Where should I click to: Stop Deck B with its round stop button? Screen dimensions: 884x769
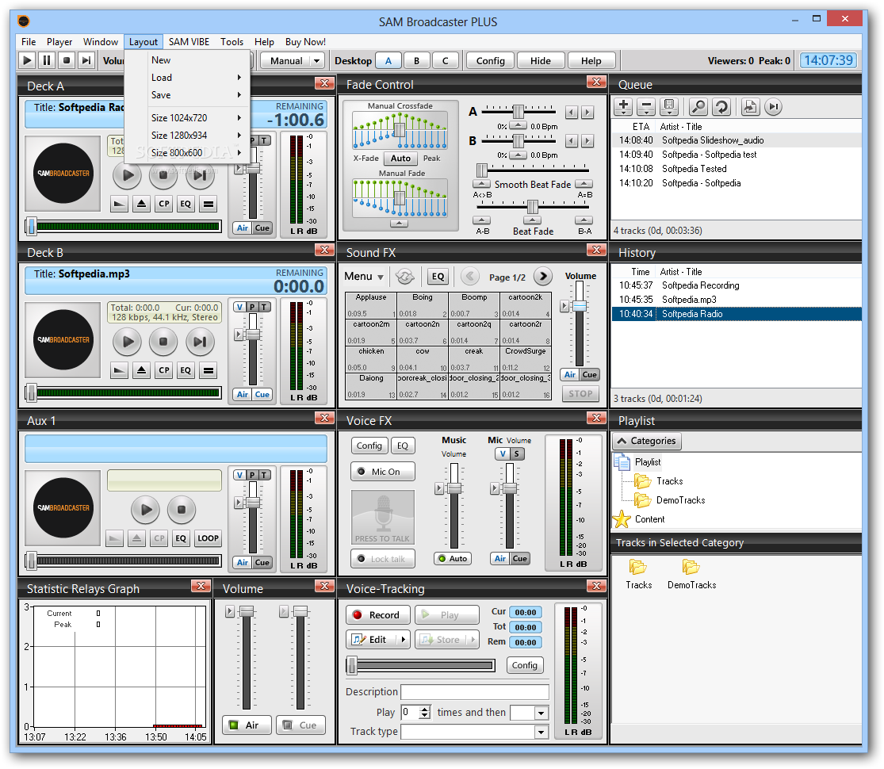pos(163,341)
